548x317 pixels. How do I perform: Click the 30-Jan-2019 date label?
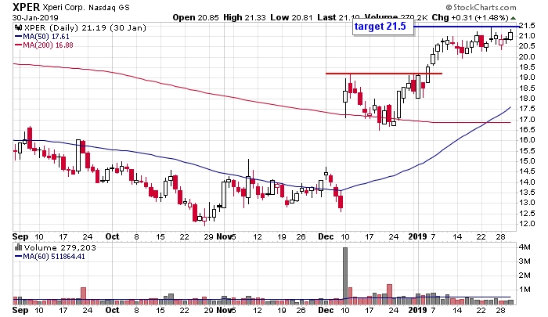click(x=35, y=17)
